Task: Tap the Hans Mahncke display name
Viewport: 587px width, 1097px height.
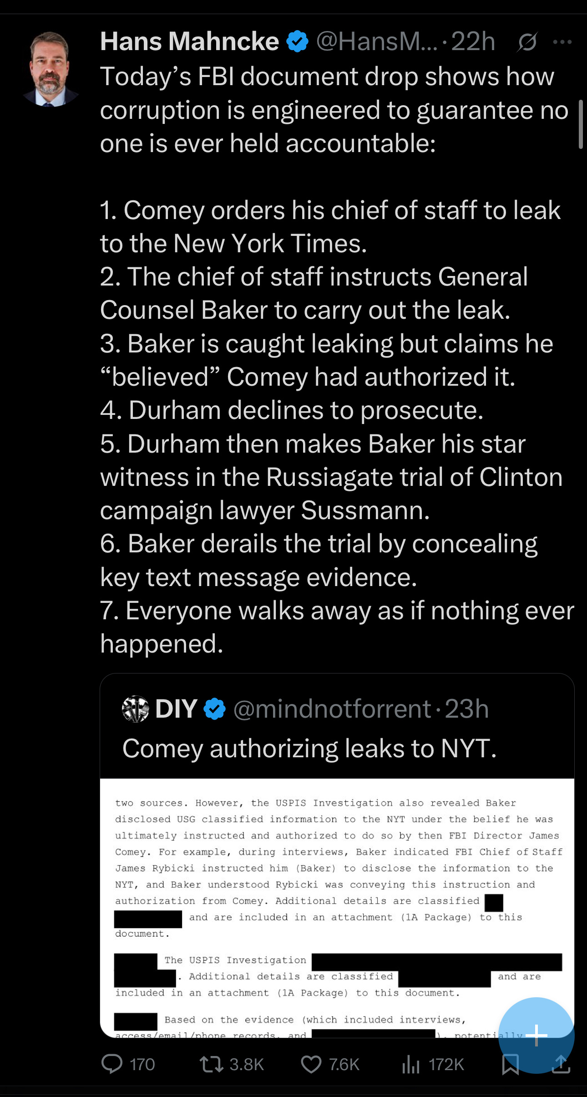Action: point(189,41)
